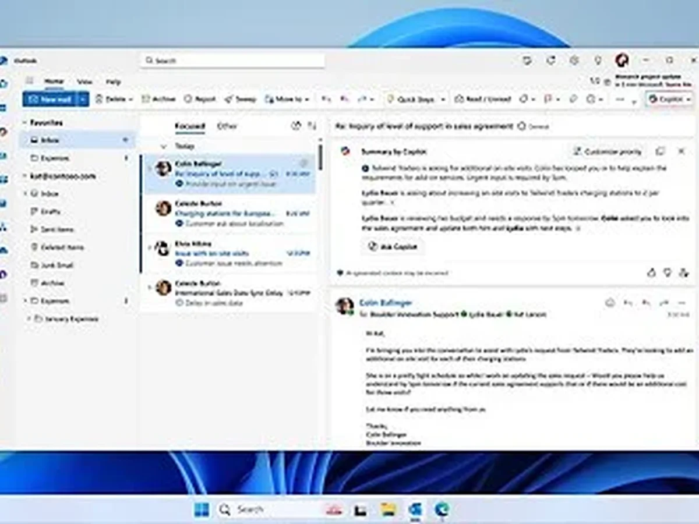Open the Charging stations email from Celeste Burton
The image size is (699, 524).
(x=228, y=214)
